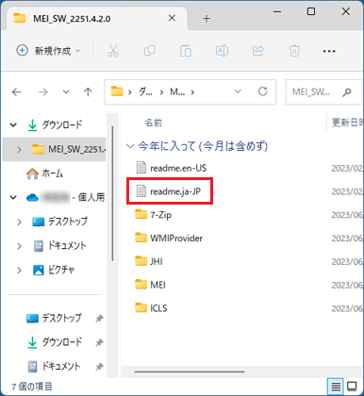Select OneDrive 個人用 in navigation pane

tap(65, 198)
